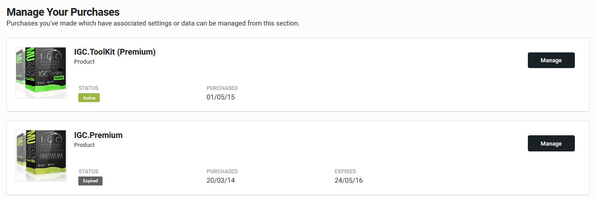Click the Product subtitle under IGC.Premium

point(84,145)
